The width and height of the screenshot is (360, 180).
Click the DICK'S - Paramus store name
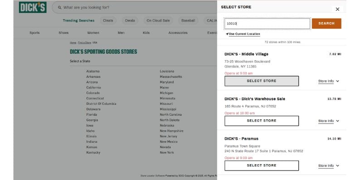pyautogui.click(x=241, y=139)
